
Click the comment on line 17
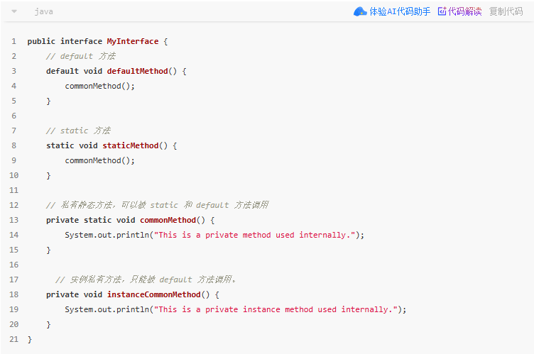146,280
